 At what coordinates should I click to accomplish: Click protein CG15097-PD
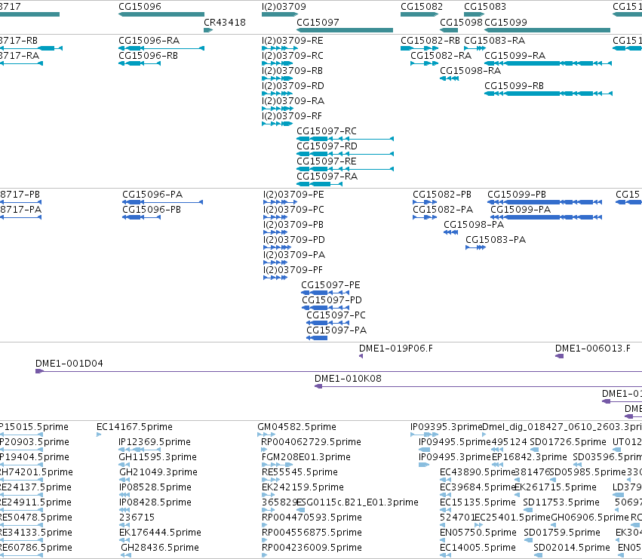pyautogui.click(x=332, y=300)
